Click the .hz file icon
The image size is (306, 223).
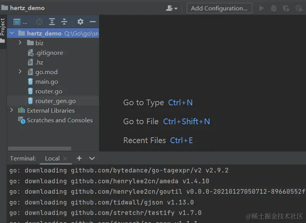30,62
